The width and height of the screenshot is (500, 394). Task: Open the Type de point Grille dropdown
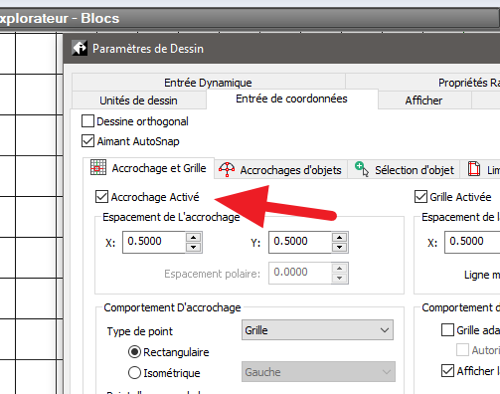[317, 330]
